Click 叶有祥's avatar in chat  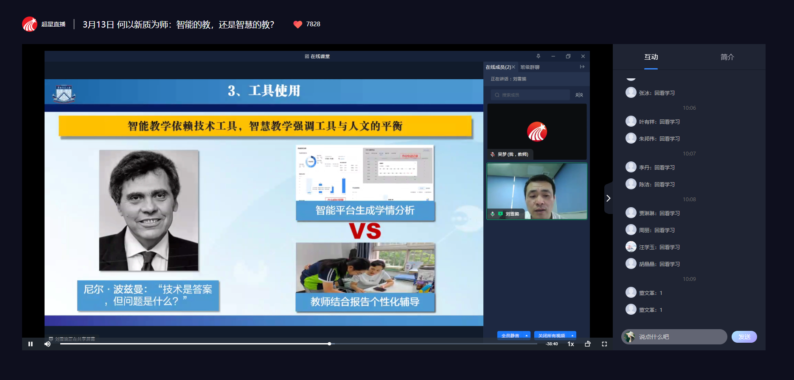(631, 121)
